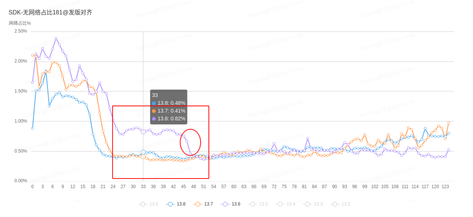Click tooltip row 13.6: 0.82%
473x217 pixels.
pyautogui.click(x=169, y=119)
